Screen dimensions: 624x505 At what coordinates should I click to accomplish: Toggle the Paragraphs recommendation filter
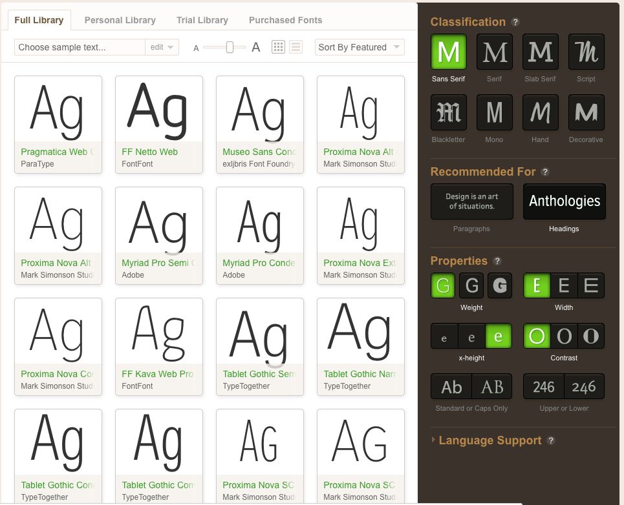tap(471, 201)
